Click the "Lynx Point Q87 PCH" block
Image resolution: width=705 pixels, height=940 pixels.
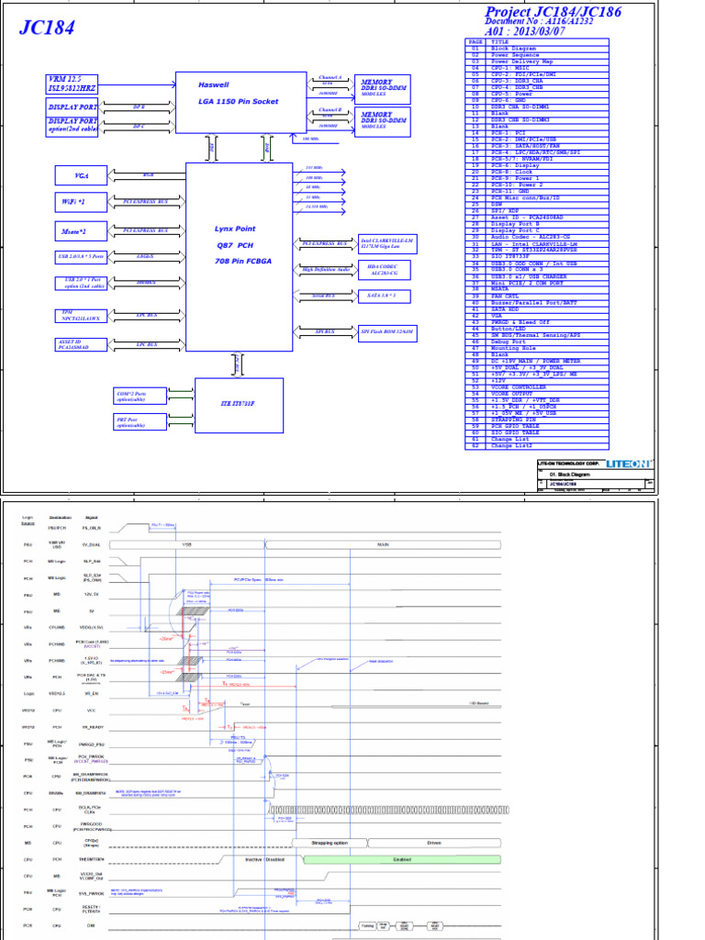coord(240,257)
